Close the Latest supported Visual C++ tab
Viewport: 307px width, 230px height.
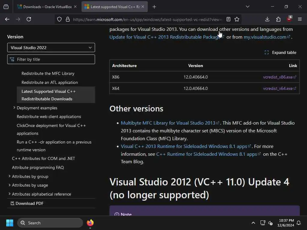(143, 7)
